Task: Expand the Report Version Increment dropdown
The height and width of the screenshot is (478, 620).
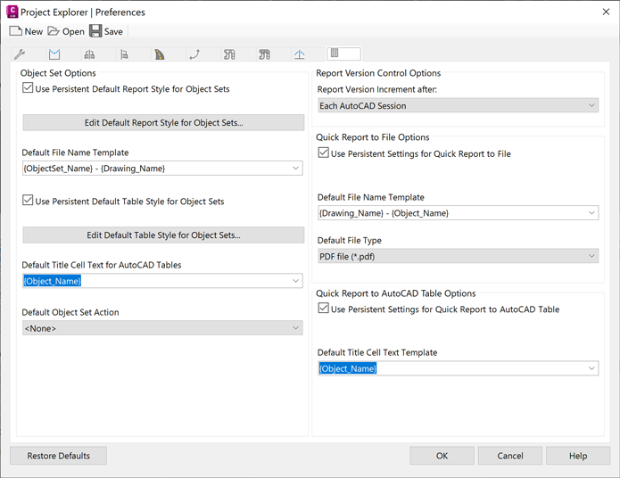Action: 458,105
